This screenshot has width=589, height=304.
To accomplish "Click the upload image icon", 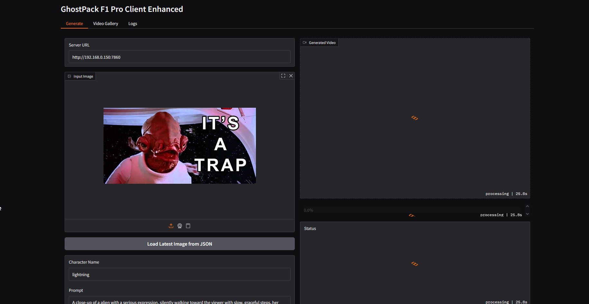I will (x=171, y=226).
